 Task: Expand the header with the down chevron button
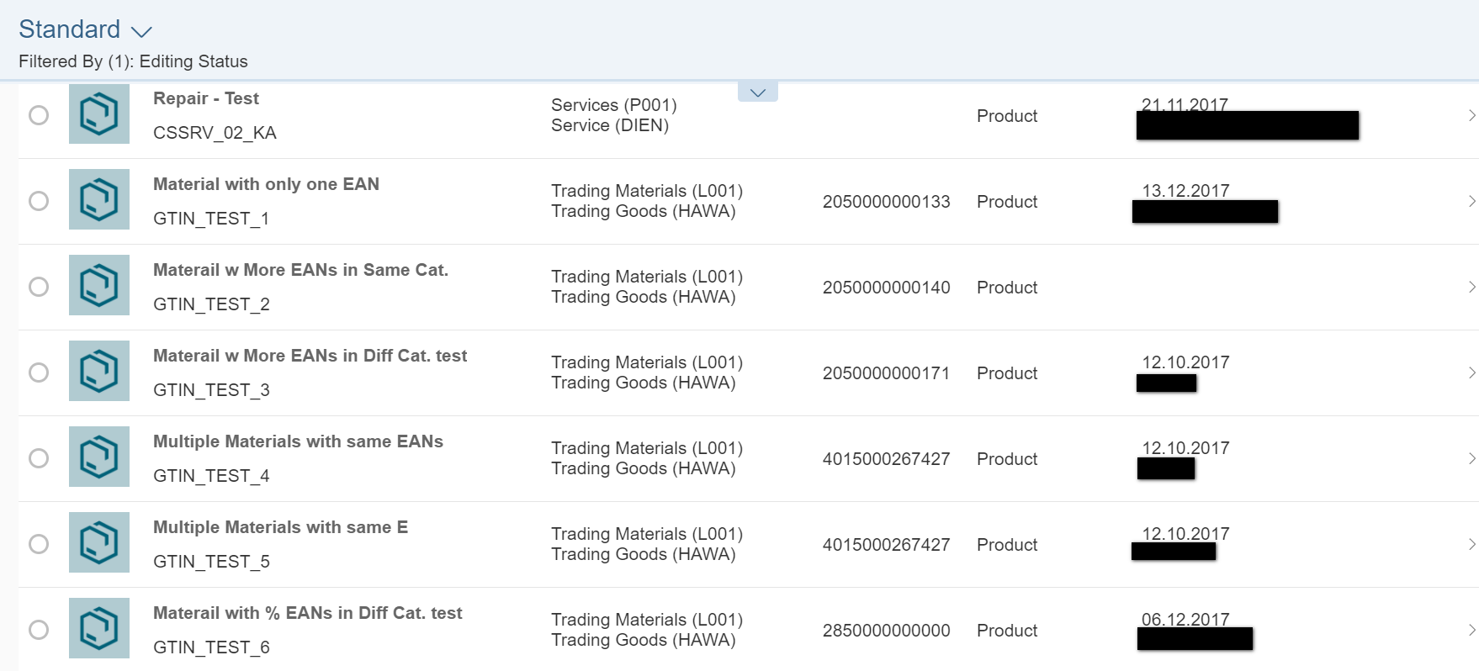point(758,92)
